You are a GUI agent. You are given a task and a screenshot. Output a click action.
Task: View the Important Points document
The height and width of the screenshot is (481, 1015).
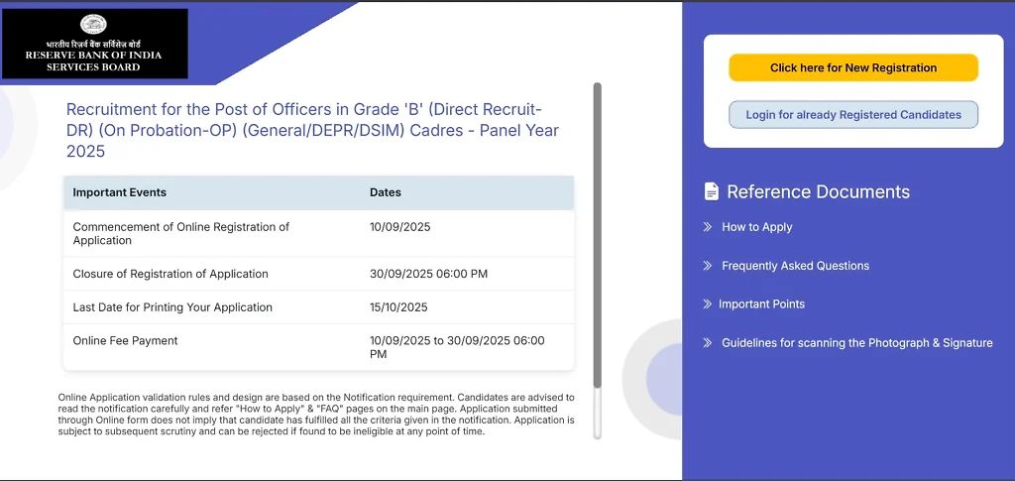(x=761, y=304)
